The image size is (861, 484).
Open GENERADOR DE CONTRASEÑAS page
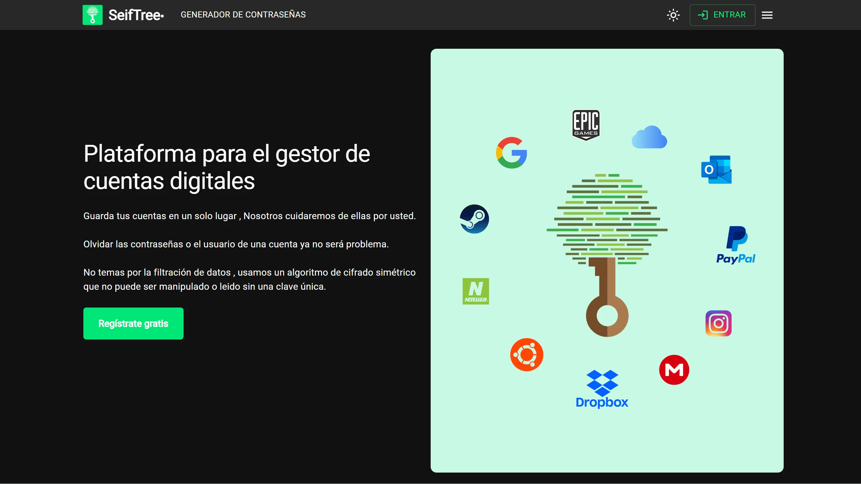243,15
